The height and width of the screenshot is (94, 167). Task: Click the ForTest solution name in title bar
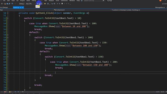(x=110, y=1)
